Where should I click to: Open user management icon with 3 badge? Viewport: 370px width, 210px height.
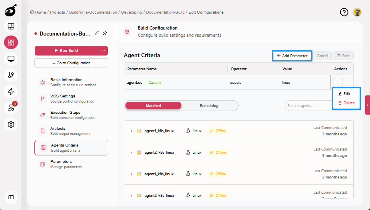click(x=11, y=108)
